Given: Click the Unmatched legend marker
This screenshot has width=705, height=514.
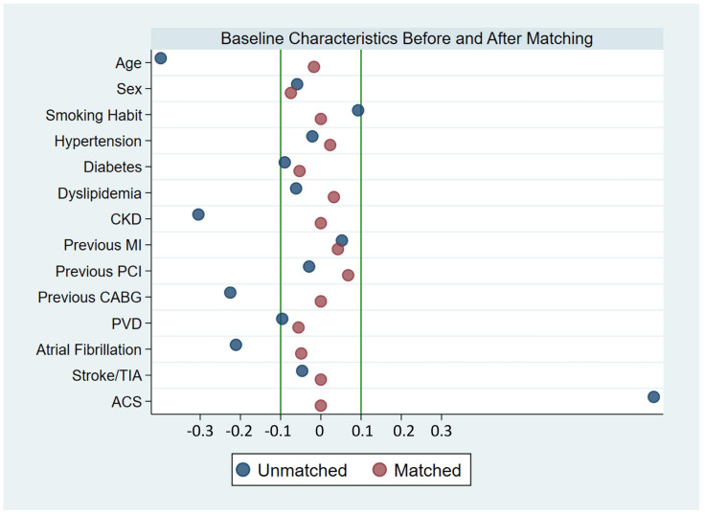Looking at the screenshot, I should (x=242, y=470).
